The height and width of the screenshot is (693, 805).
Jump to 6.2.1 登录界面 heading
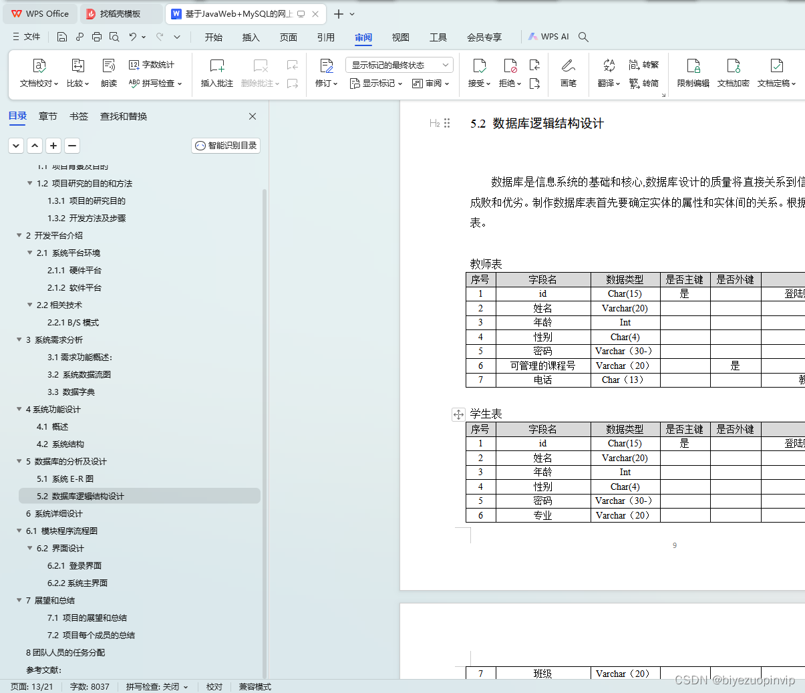tap(74, 565)
